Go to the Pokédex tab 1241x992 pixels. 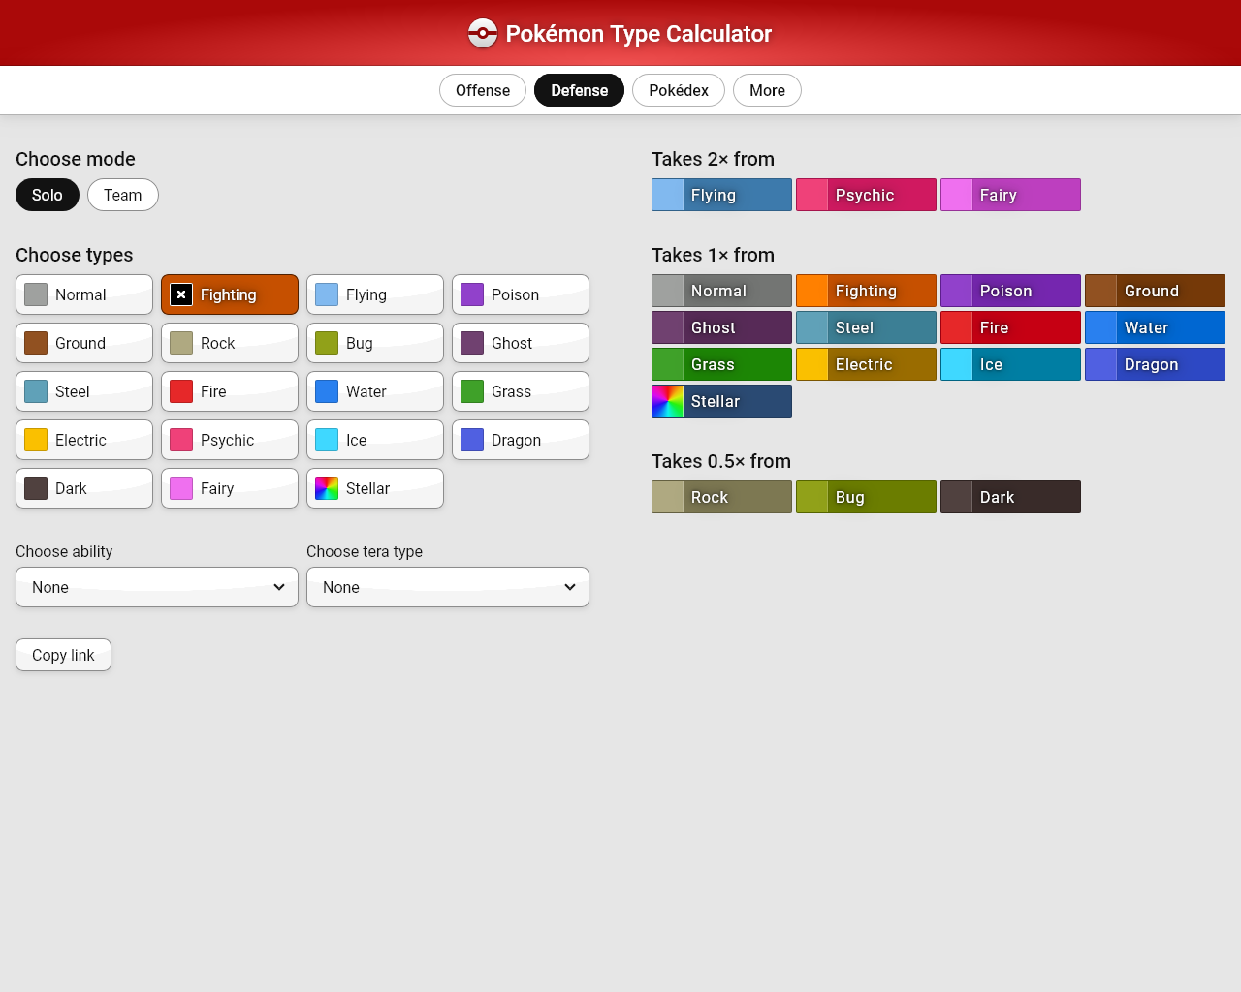[x=679, y=90]
